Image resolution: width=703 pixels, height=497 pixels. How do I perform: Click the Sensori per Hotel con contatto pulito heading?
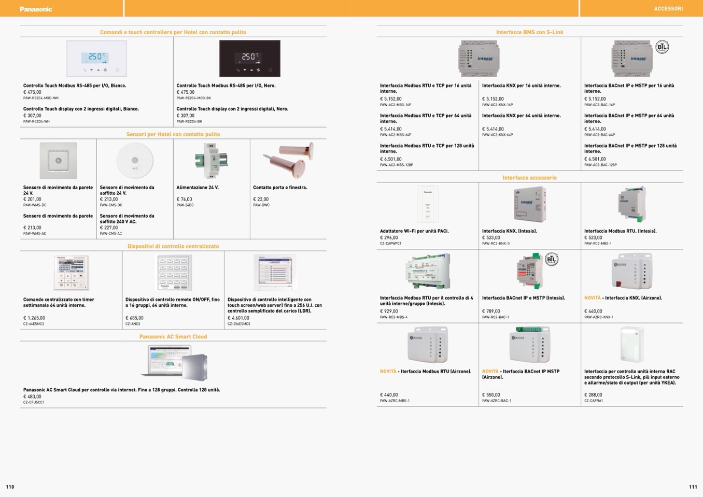173,134
